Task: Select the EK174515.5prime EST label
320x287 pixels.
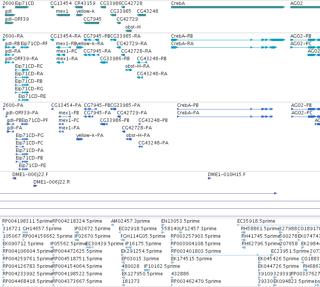Action: [191, 259]
